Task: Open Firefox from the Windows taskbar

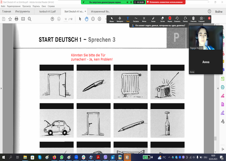Action: click(x=54, y=157)
